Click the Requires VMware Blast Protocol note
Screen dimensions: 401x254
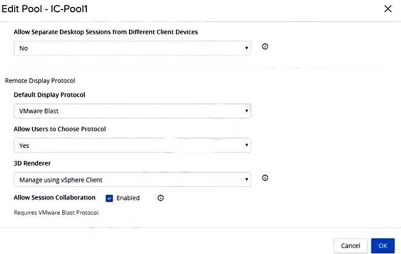tap(56, 213)
